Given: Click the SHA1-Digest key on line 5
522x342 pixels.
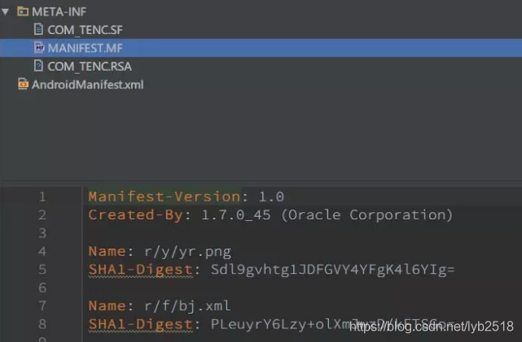Looking at the screenshot, I should coord(141,270).
